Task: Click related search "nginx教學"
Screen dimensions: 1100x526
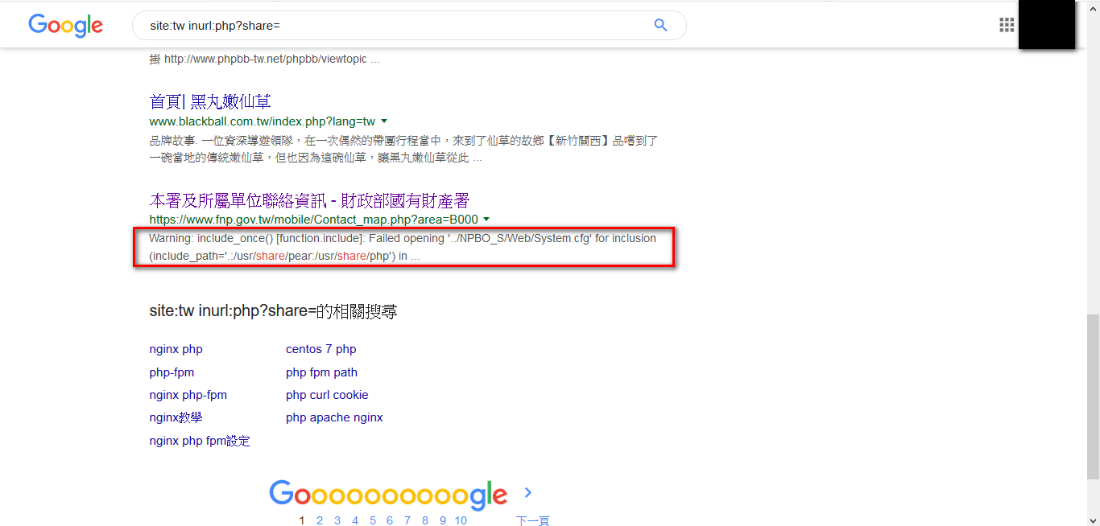Action: [176, 417]
